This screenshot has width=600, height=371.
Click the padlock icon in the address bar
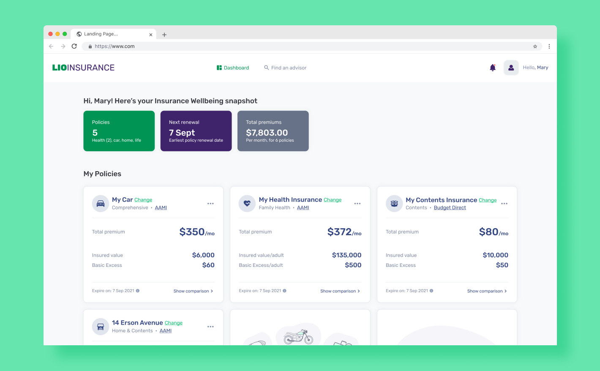[x=90, y=46]
